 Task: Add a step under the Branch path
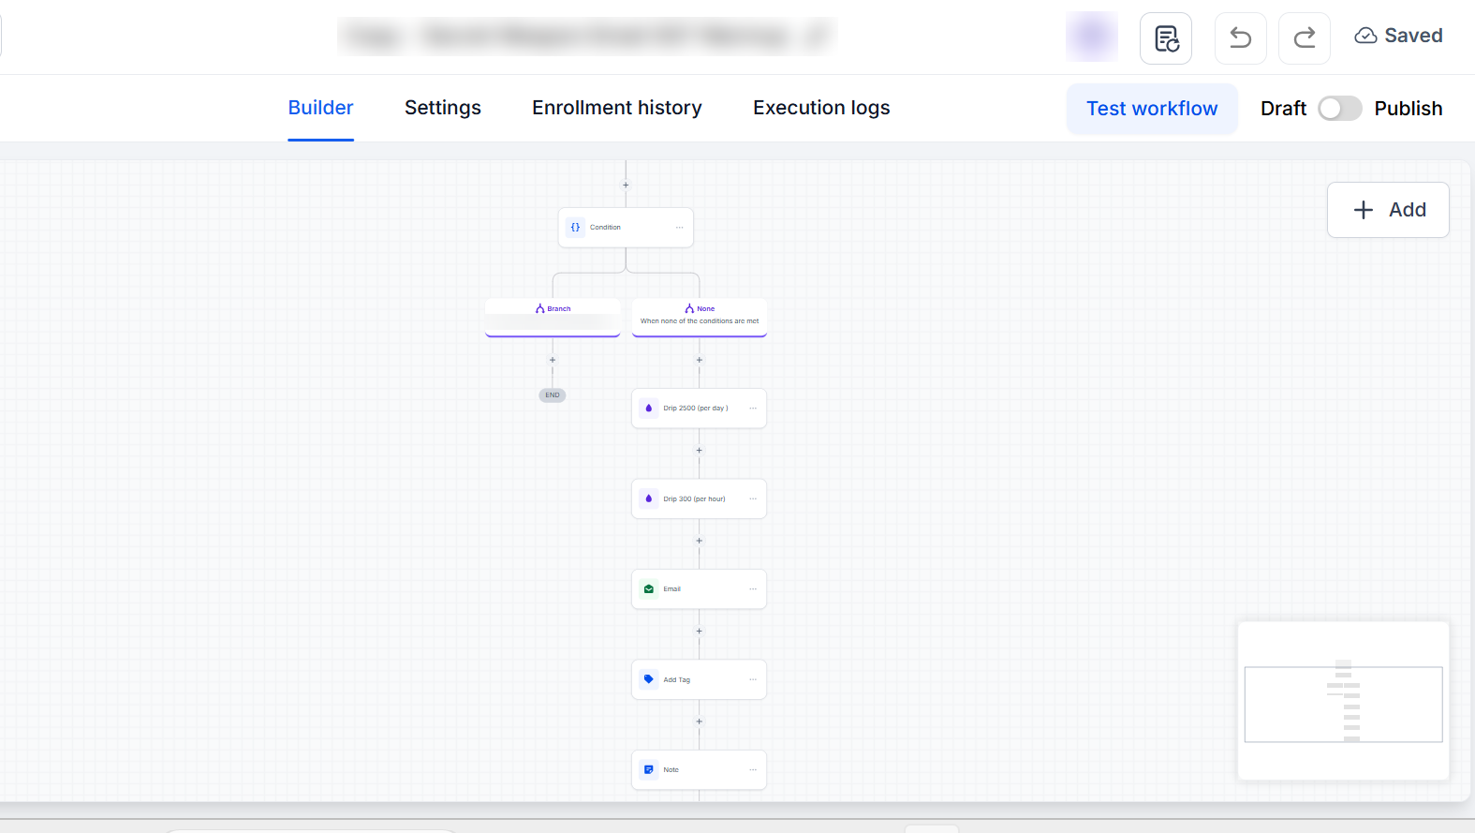coord(553,360)
